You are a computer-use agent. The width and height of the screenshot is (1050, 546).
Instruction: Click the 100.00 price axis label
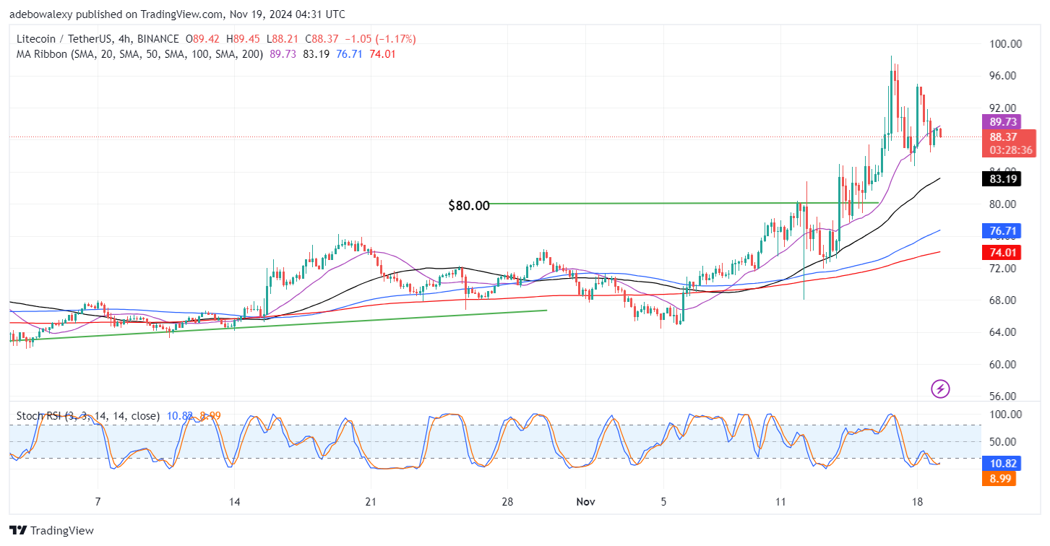[1006, 44]
